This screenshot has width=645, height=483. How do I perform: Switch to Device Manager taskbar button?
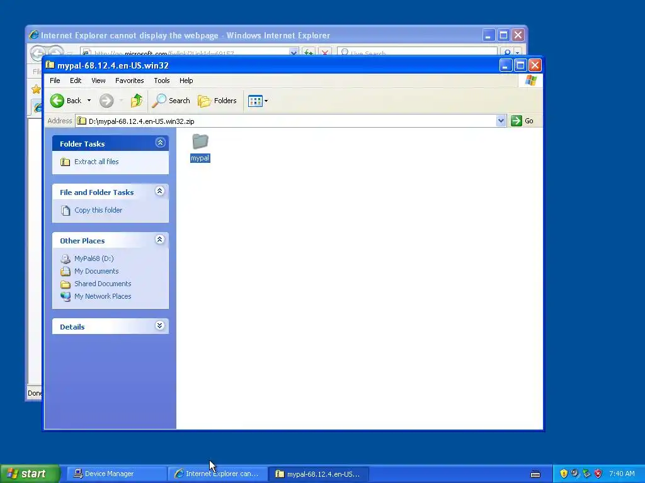116,474
